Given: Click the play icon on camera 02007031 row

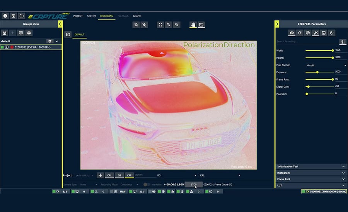Looking at the screenshot, I should [7, 47].
